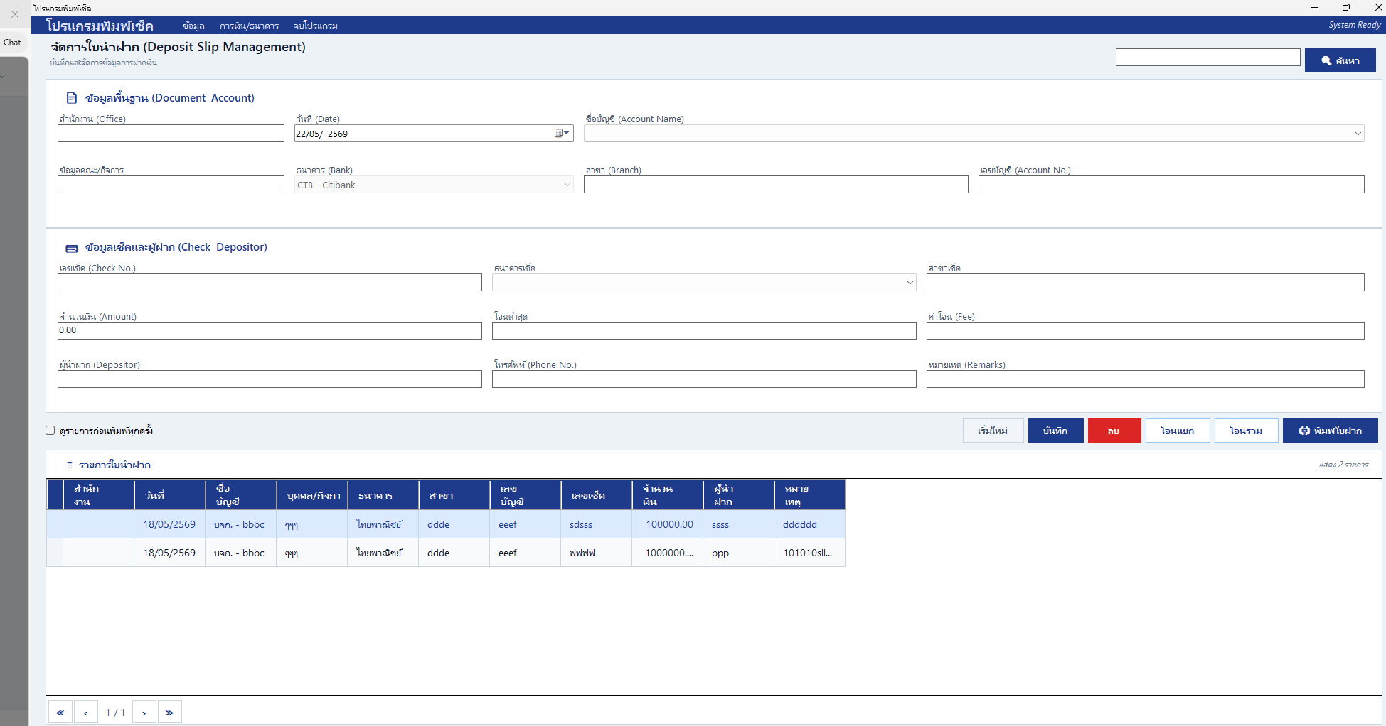Click the printer icon พิมพ์ใบฝาก button
Screen dimensions: 1386x726
coord(1330,430)
